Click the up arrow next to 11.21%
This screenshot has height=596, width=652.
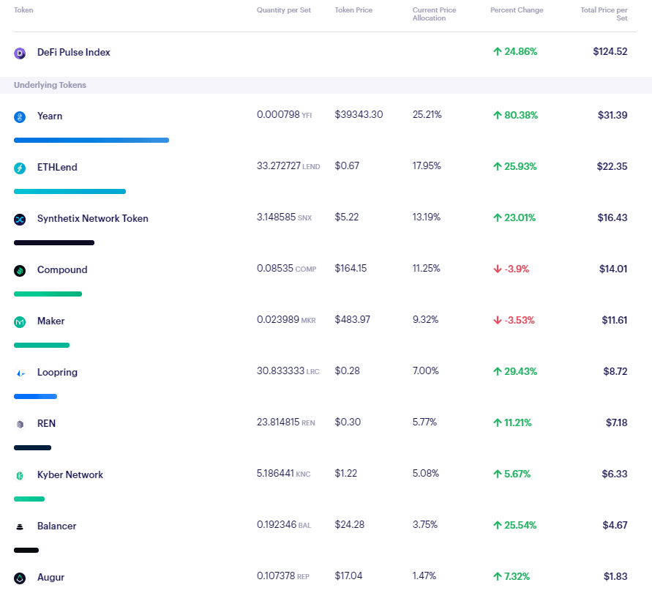498,423
